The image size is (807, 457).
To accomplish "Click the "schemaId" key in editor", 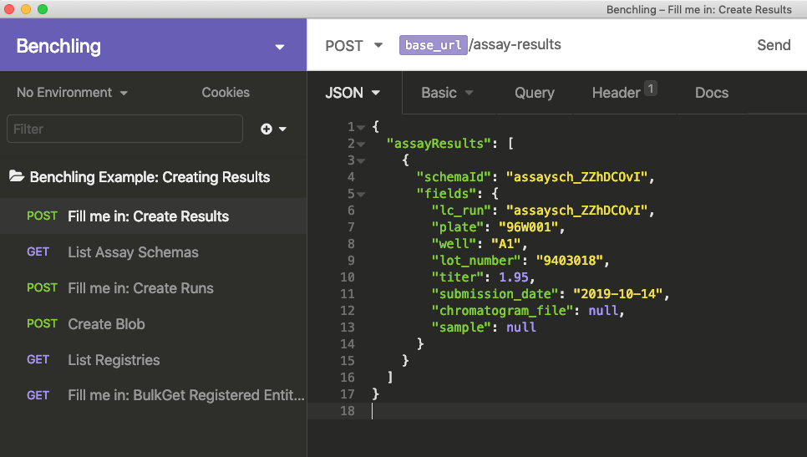I will click(454, 177).
